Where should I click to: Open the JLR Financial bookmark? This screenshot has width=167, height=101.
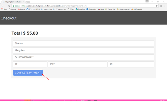[136, 9]
